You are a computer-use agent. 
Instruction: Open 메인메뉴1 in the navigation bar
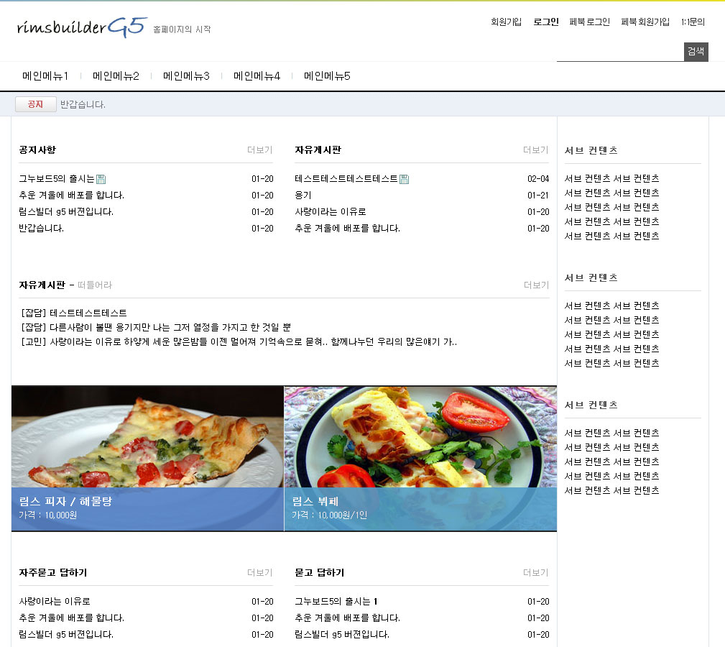(45, 76)
